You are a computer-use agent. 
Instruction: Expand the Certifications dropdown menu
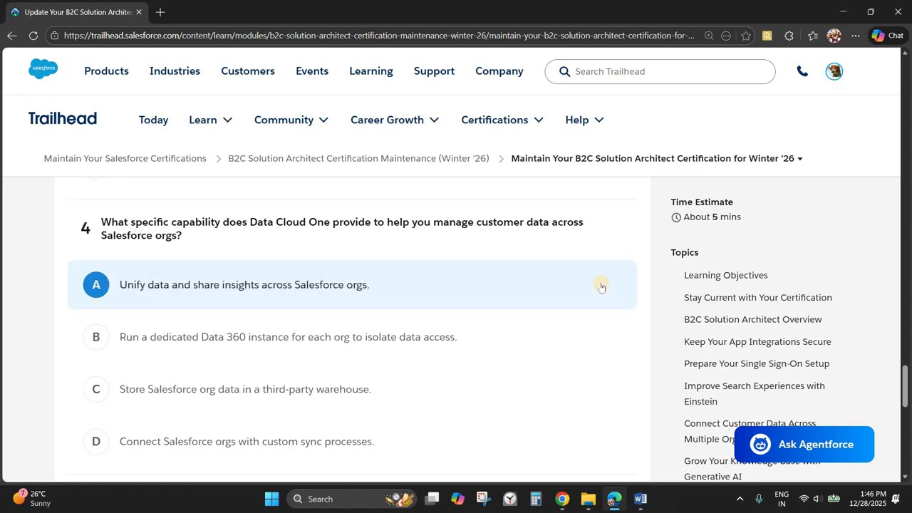pos(502,120)
